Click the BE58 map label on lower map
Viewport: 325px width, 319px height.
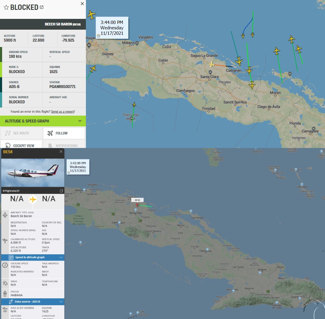pos(138,200)
